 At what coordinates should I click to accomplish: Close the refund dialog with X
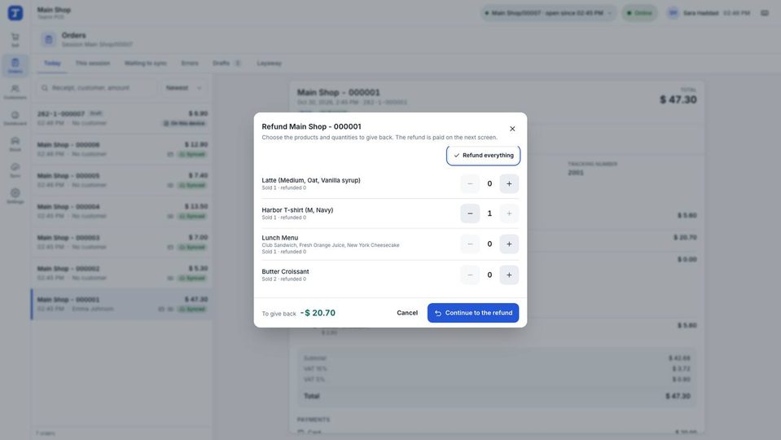[x=512, y=129]
